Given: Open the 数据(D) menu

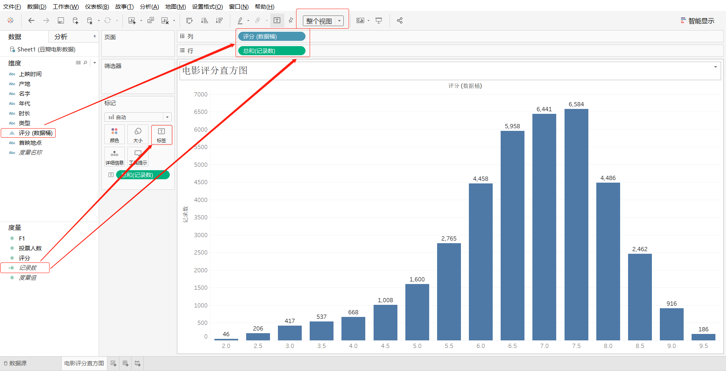Looking at the screenshot, I should [37, 7].
